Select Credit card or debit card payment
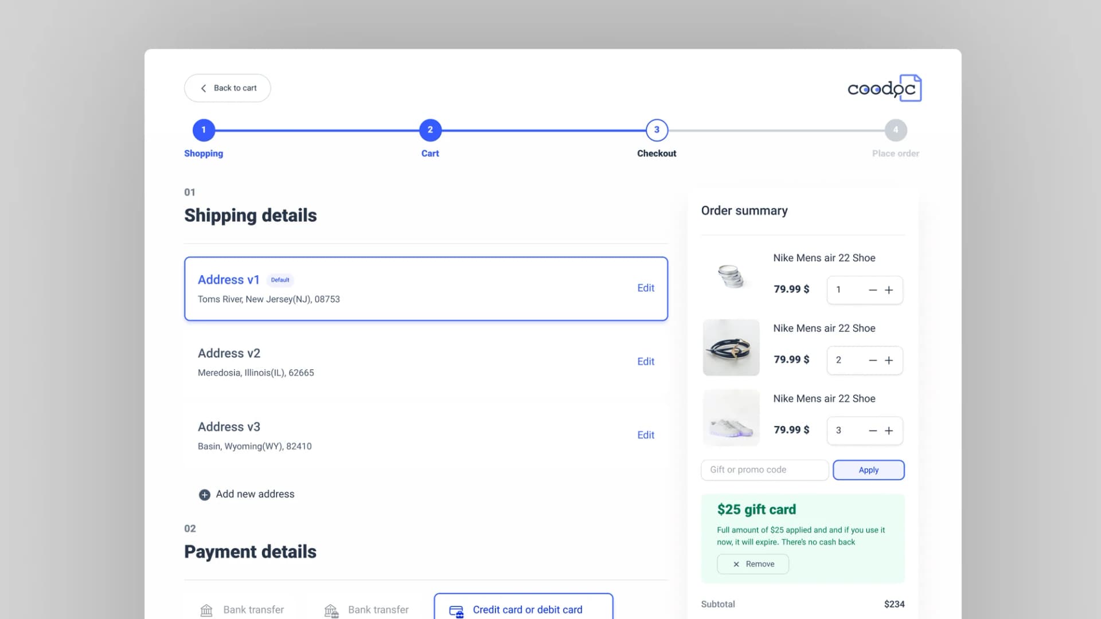 click(524, 607)
